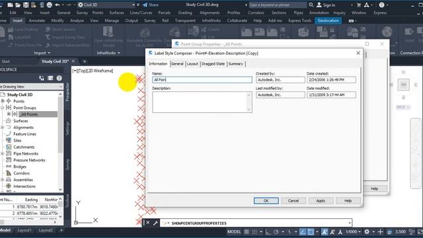423x238 pixels.
Task: Click OK in Label Style Composer
Action: 266,201
